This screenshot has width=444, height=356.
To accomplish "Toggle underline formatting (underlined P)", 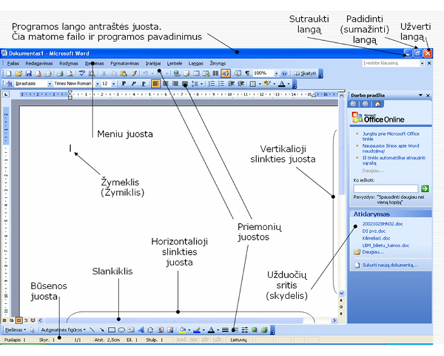I will click(x=143, y=84).
